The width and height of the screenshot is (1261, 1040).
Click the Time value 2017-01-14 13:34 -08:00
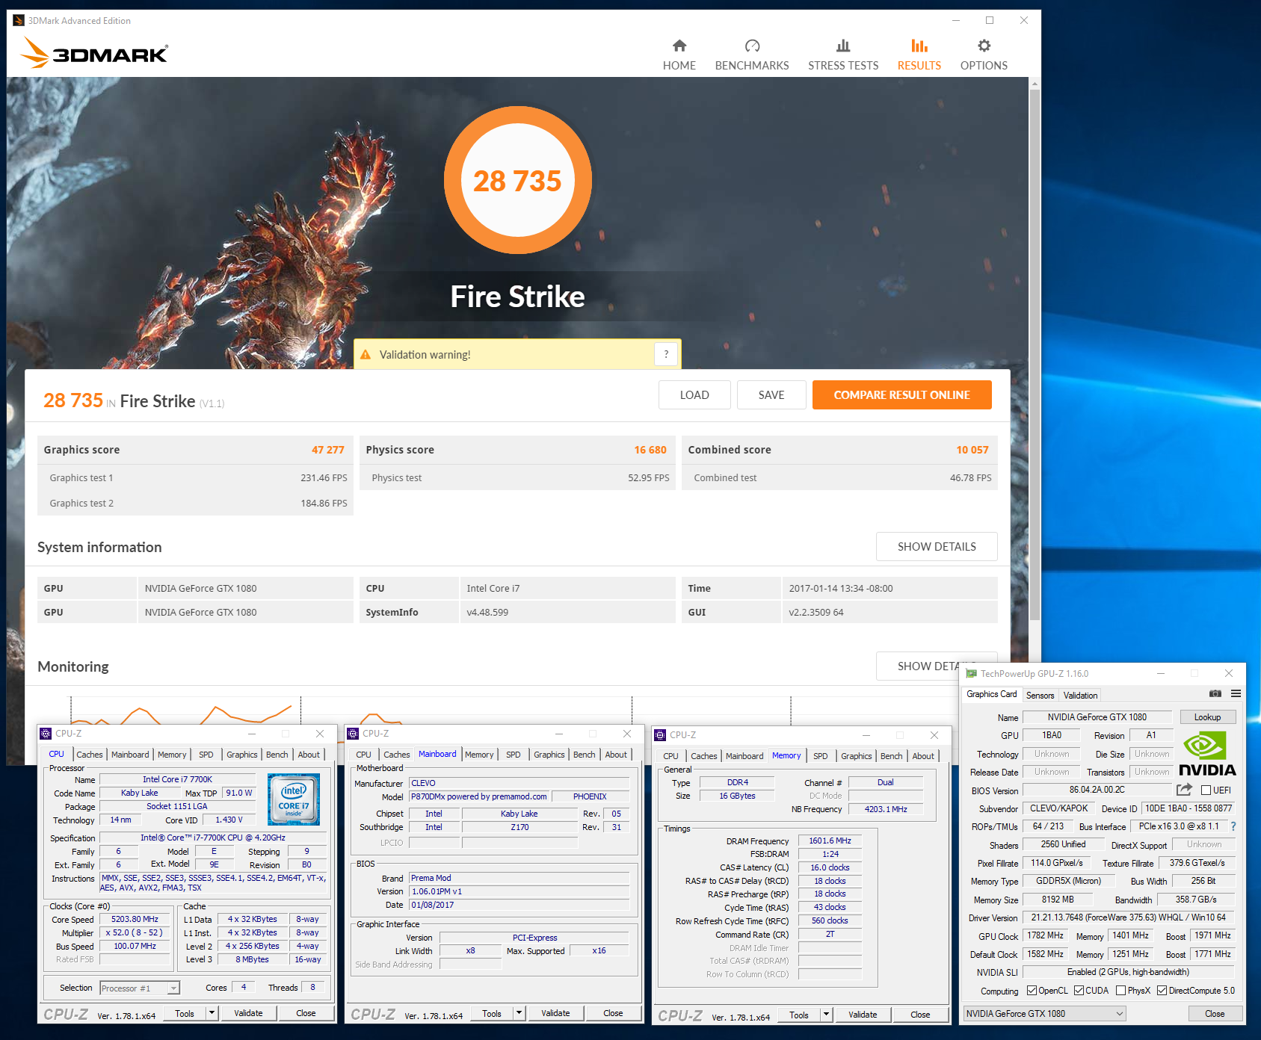841,588
